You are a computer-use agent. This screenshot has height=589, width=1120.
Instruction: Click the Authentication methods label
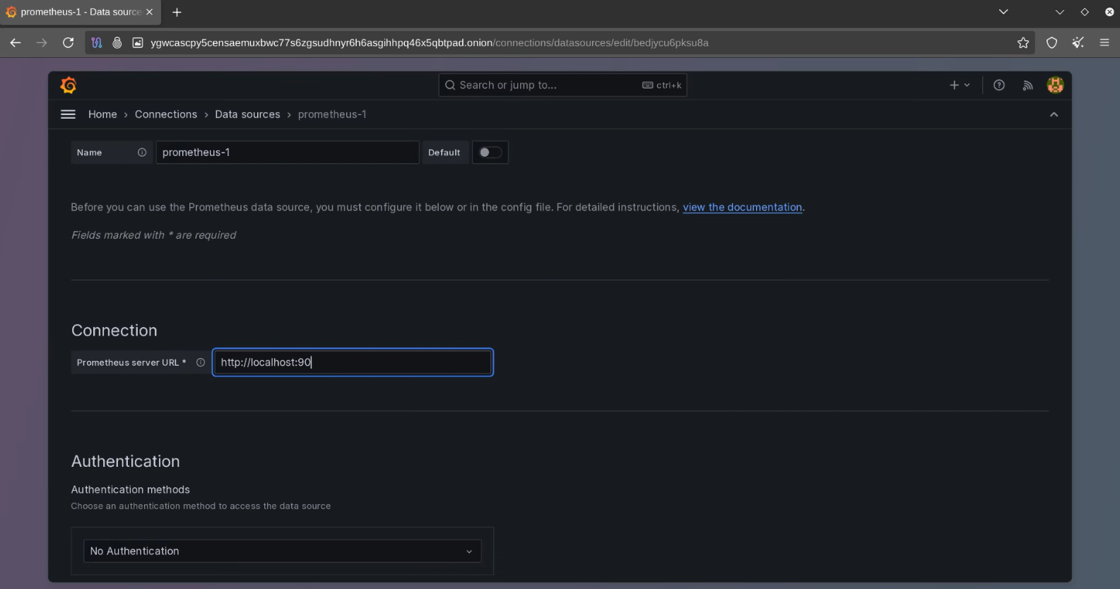click(x=131, y=489)
